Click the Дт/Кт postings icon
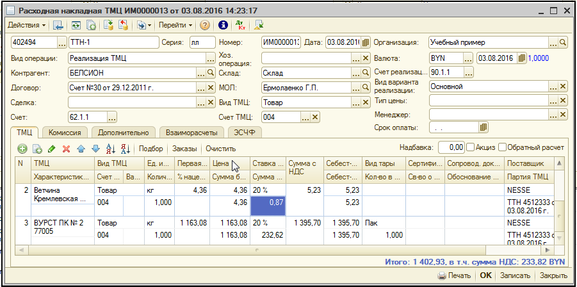577x287 pixels. 241,26
